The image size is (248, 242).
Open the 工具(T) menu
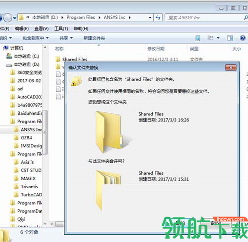(x=61, y=29)
